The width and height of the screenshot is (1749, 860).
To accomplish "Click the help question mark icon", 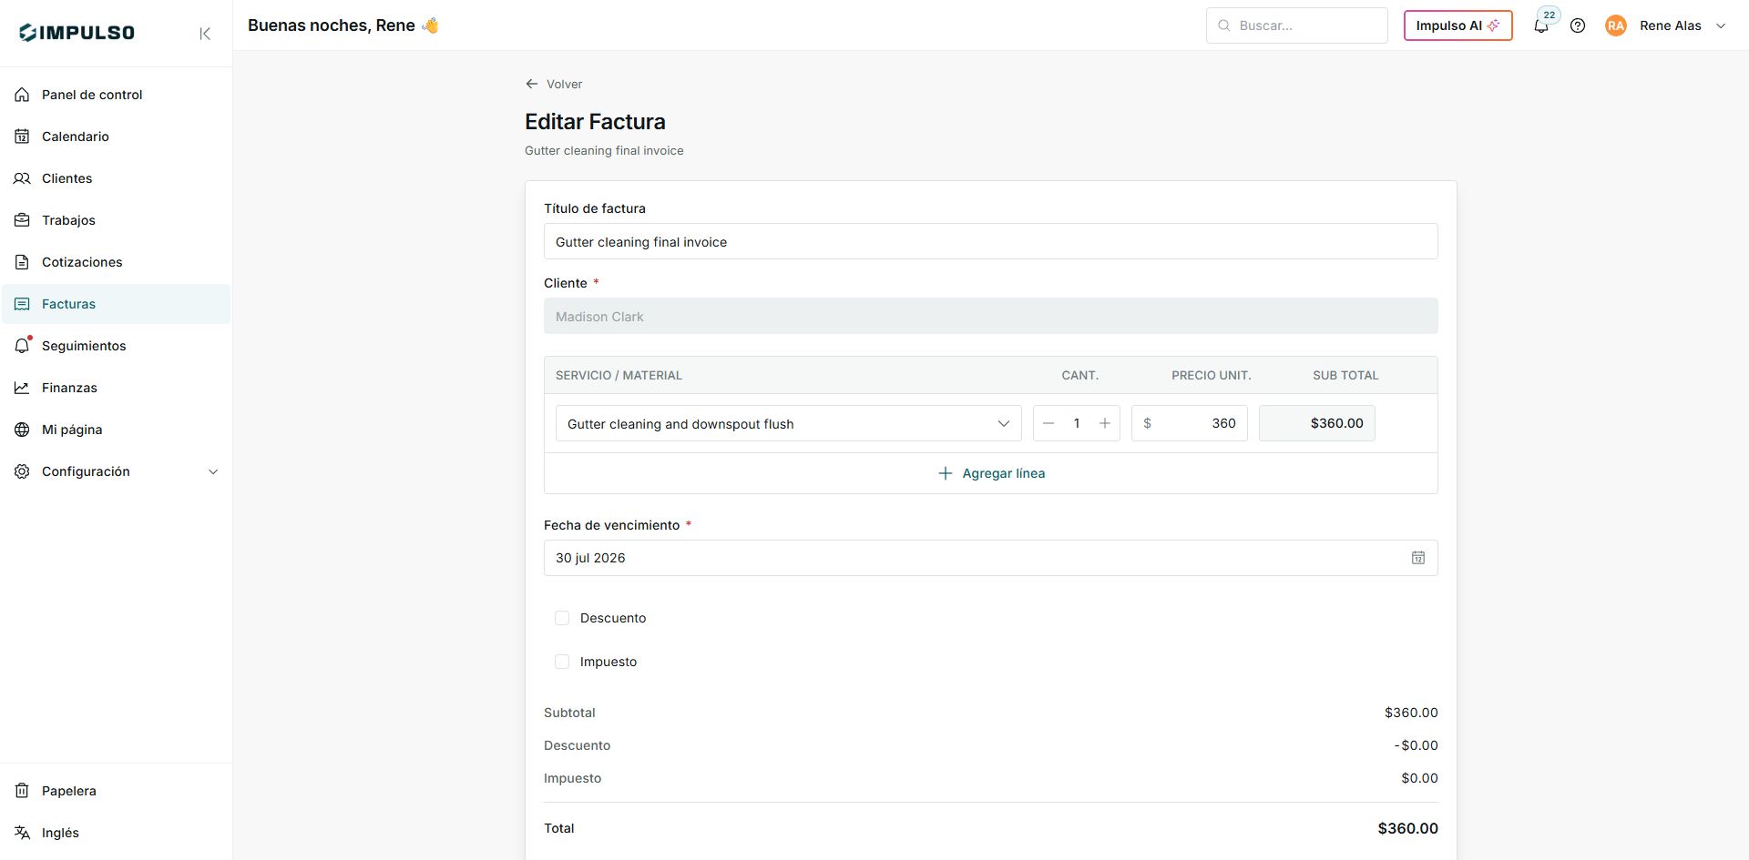I will (x=1578, y=26).
